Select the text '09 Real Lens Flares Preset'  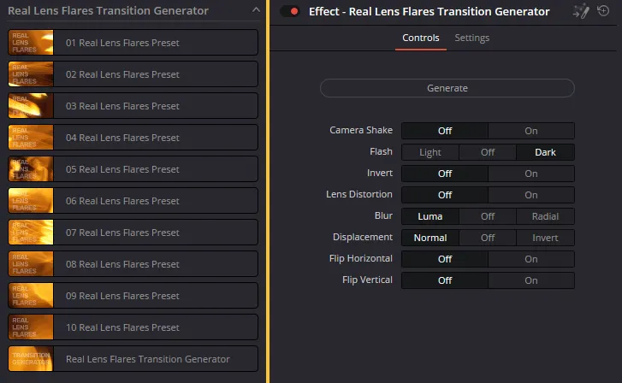tap(122, 296)
